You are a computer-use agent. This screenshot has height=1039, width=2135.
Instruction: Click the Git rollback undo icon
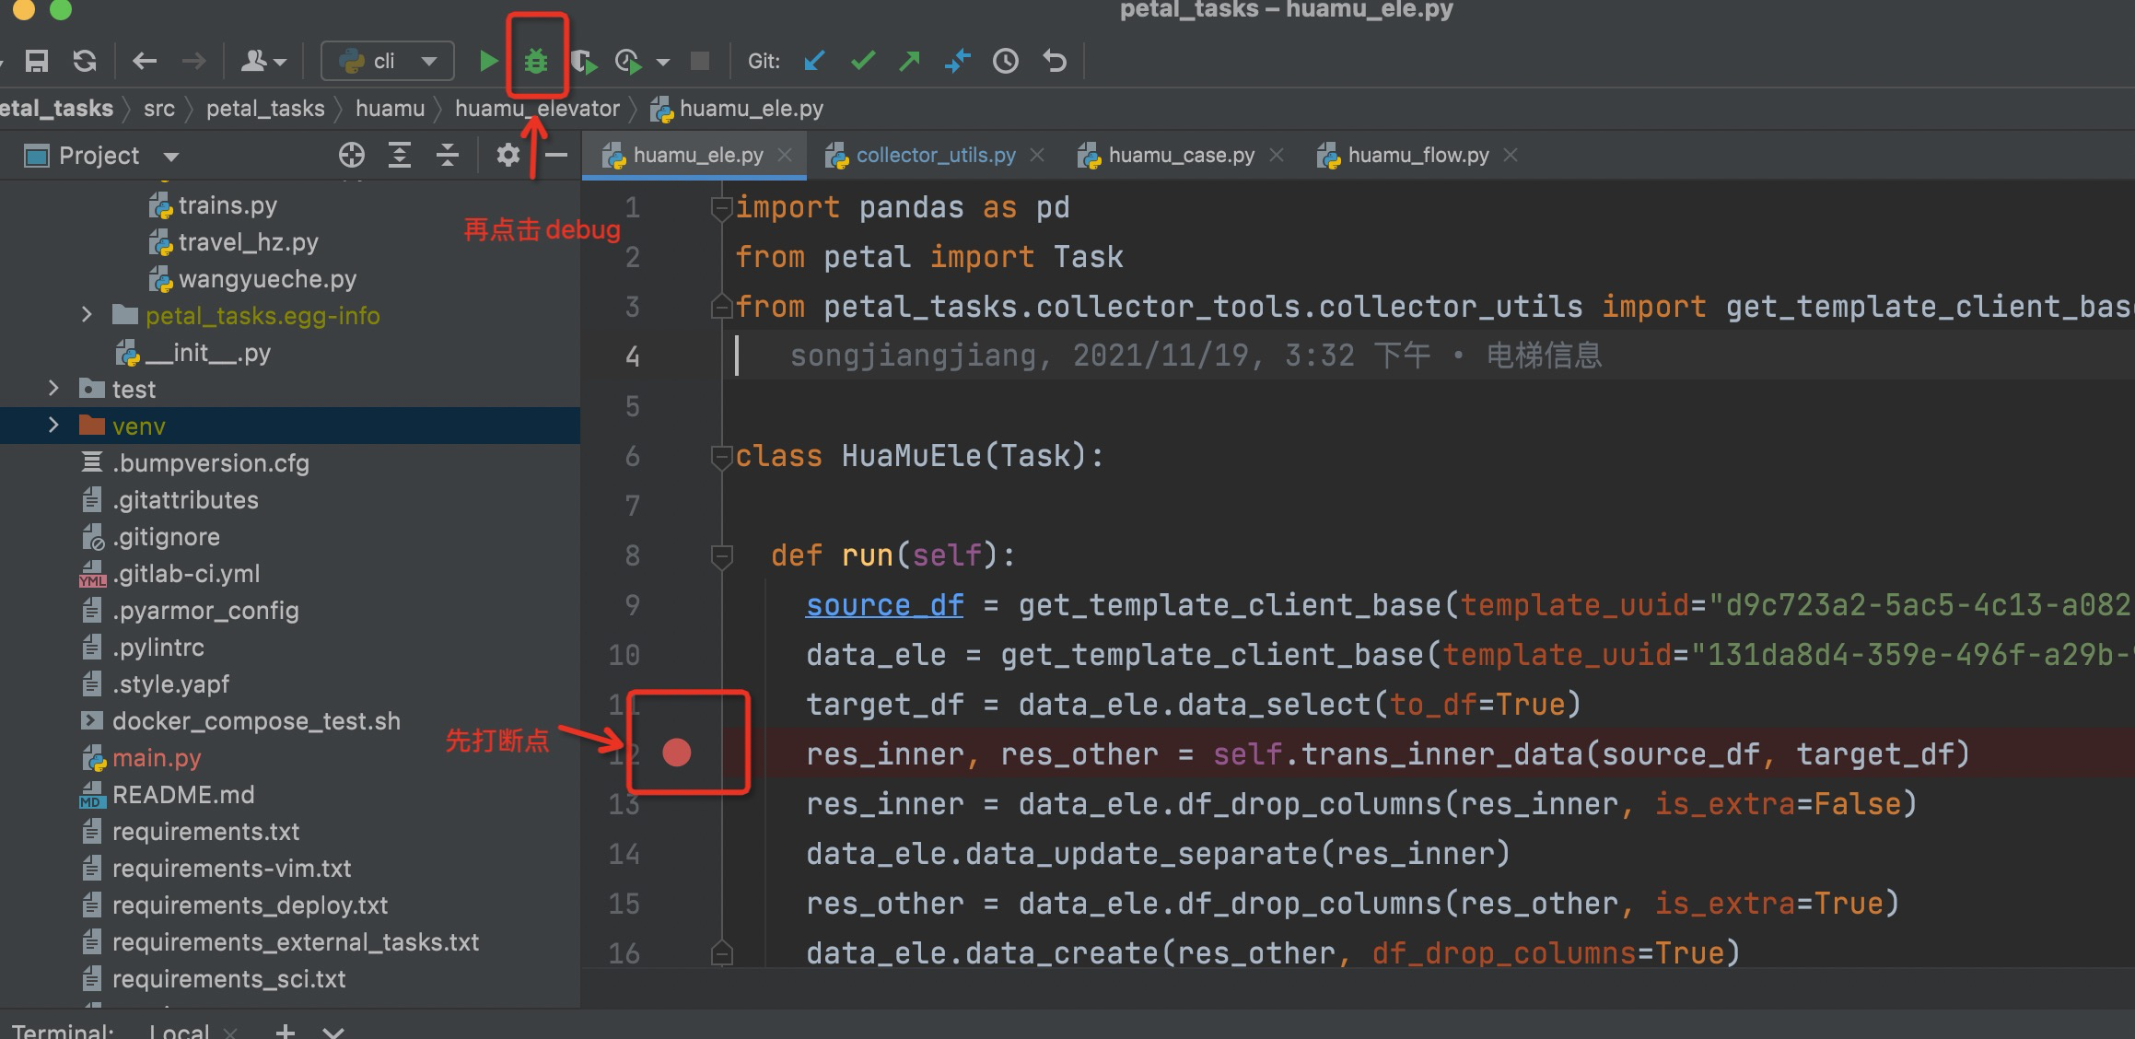tap(1055, 62)
